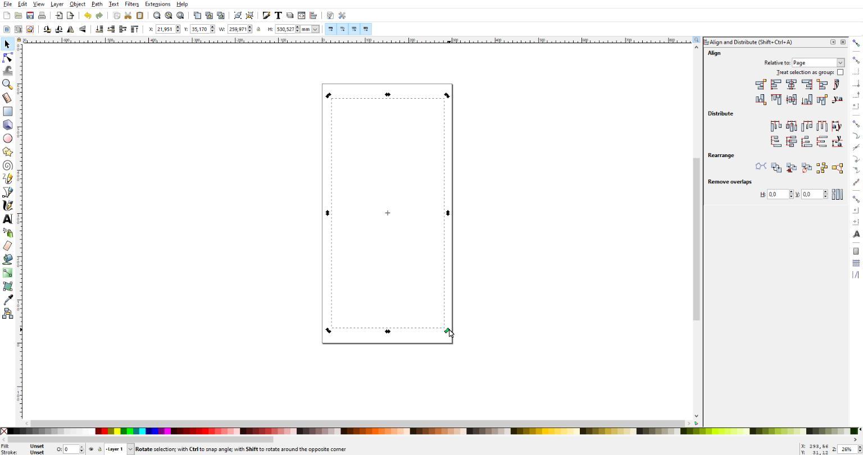Increase the zoom percentage stepper
The width and height of the screenshot is (863, 455).
click(859, 447)
